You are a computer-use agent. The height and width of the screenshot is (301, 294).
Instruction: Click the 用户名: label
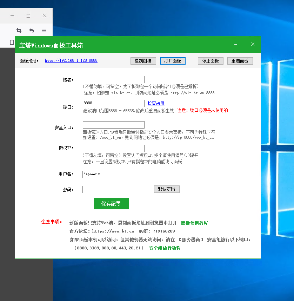pyautogui.click(x=66, y=174)
